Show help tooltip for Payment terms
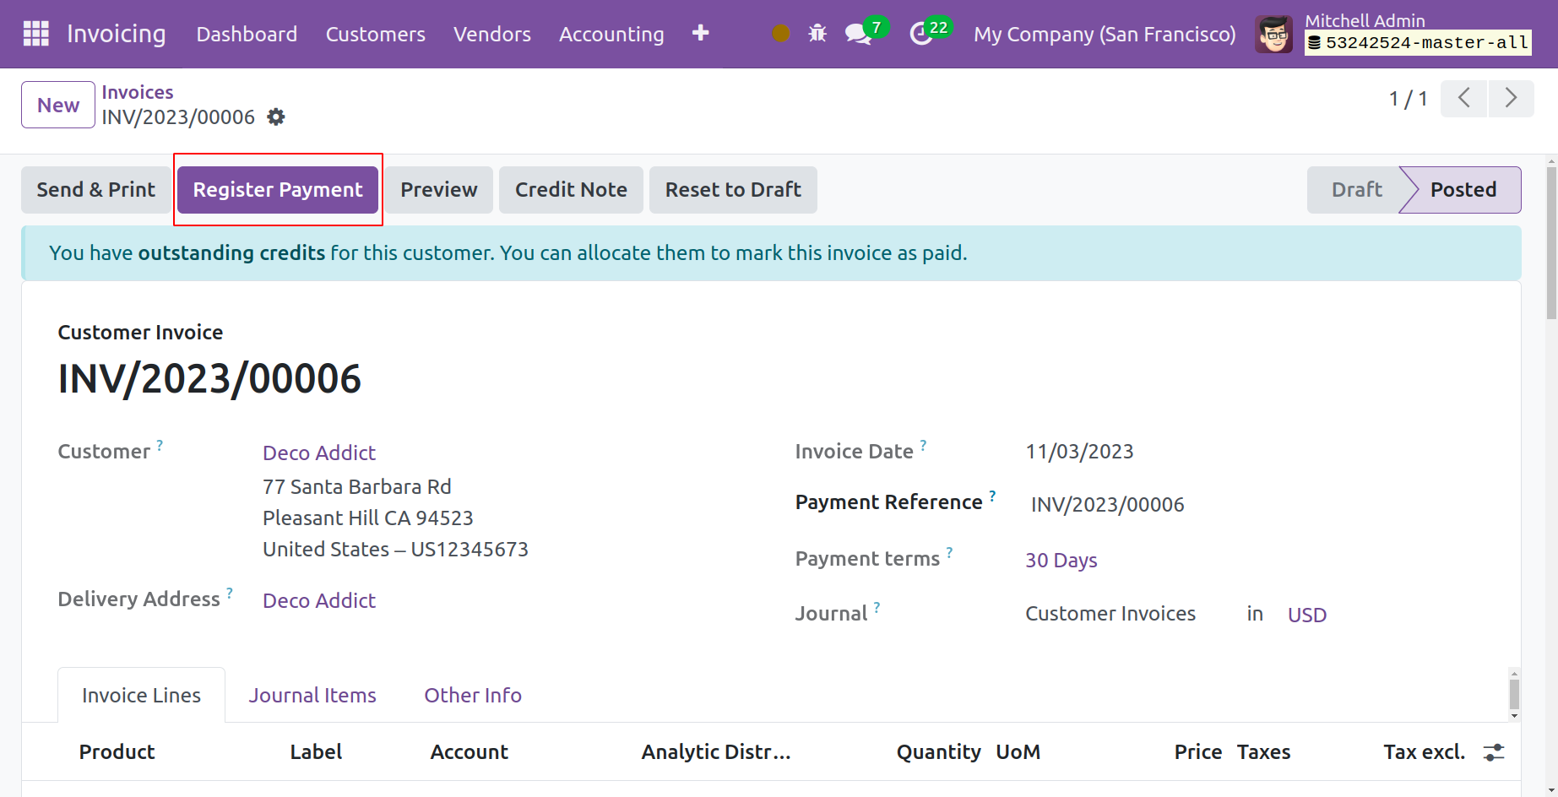 pyautogui.click(x=949, y=552)
